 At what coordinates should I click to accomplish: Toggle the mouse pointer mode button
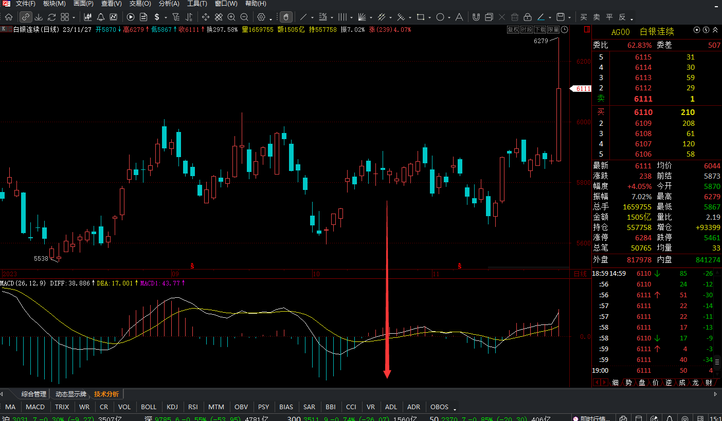[286, 17]
